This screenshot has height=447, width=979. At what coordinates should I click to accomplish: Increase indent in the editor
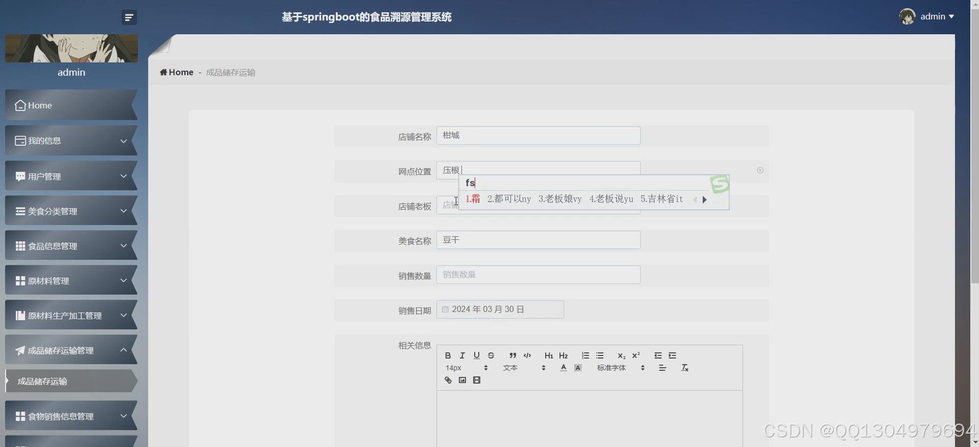(x=672, y=356)
